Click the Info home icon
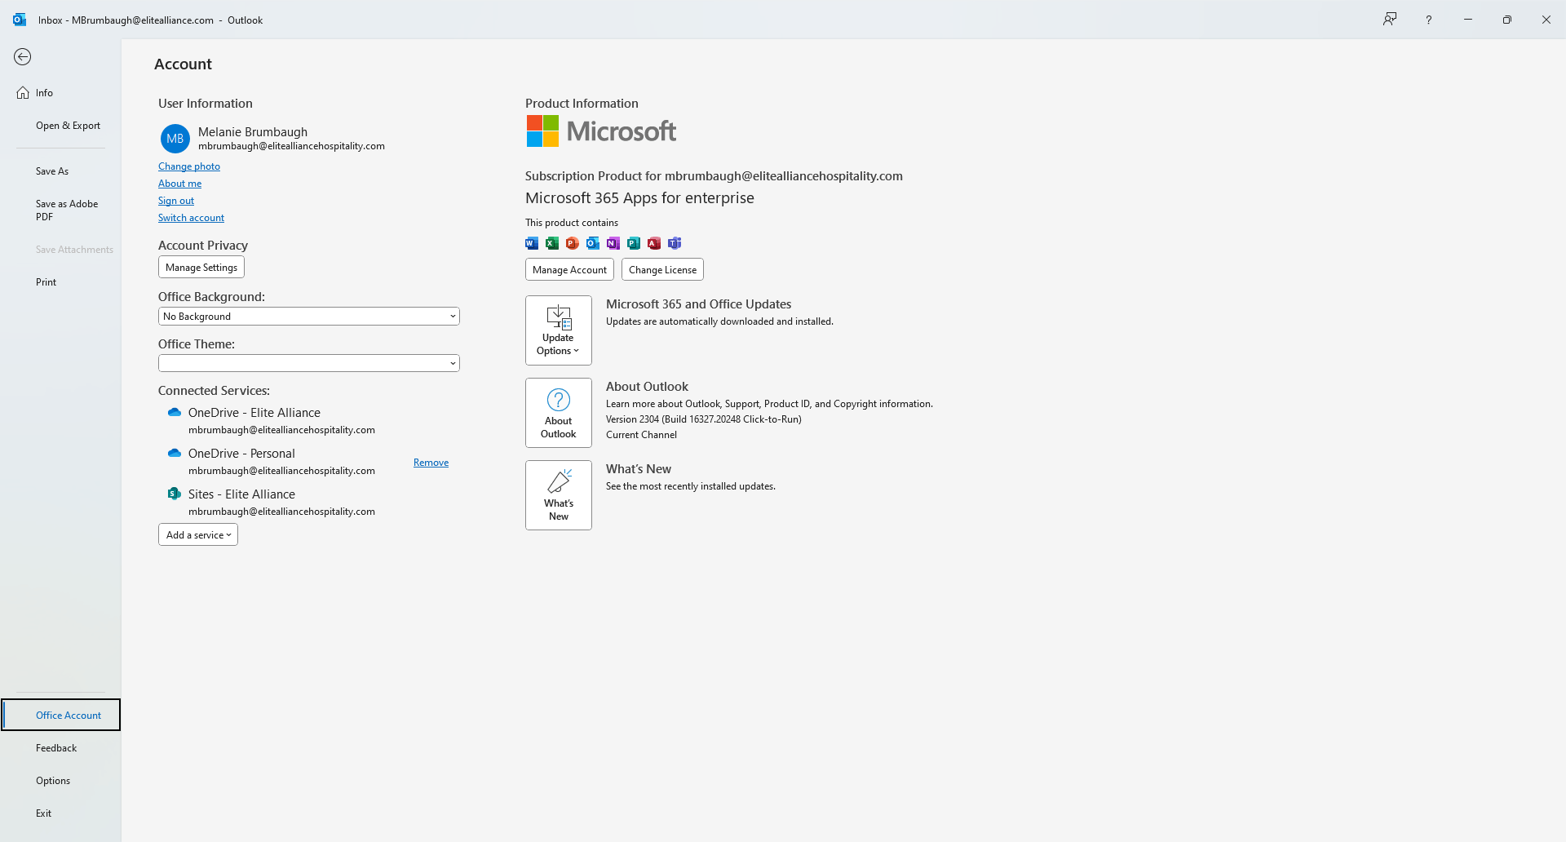The height and width of the screenshot is (842, 1566). [x=23, y=93]
